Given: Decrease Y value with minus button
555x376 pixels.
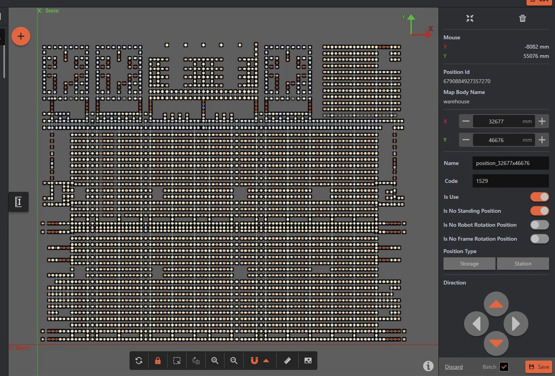Looking at the screenshot, I should tap(466, 140).
